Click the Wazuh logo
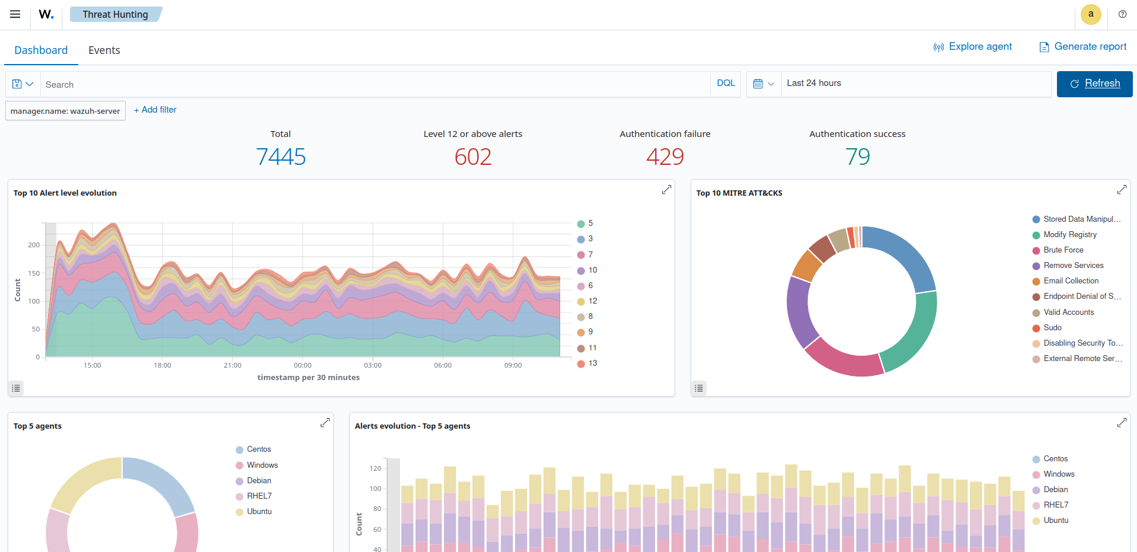The width and height of the screenshot is (1137, 552). click(46, 14)
